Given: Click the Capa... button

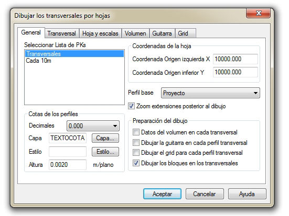Looking at the screenshot, I should (x=105, y=138).
